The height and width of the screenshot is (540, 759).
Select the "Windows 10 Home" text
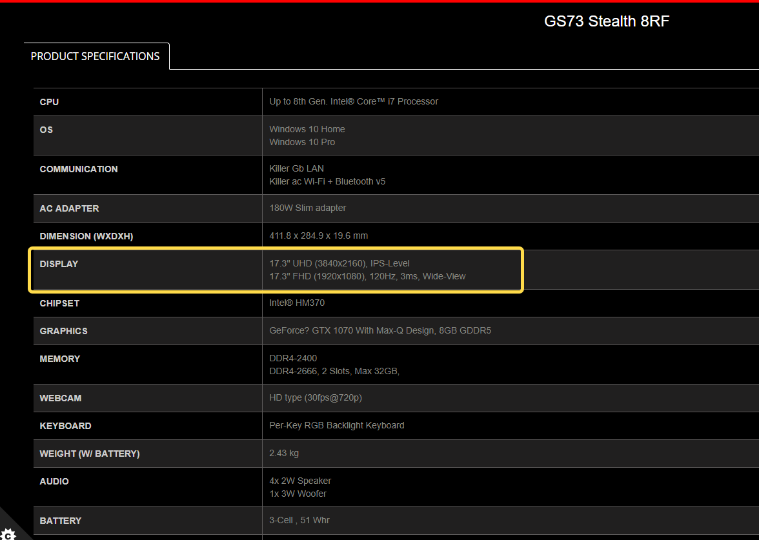point(307,129)
